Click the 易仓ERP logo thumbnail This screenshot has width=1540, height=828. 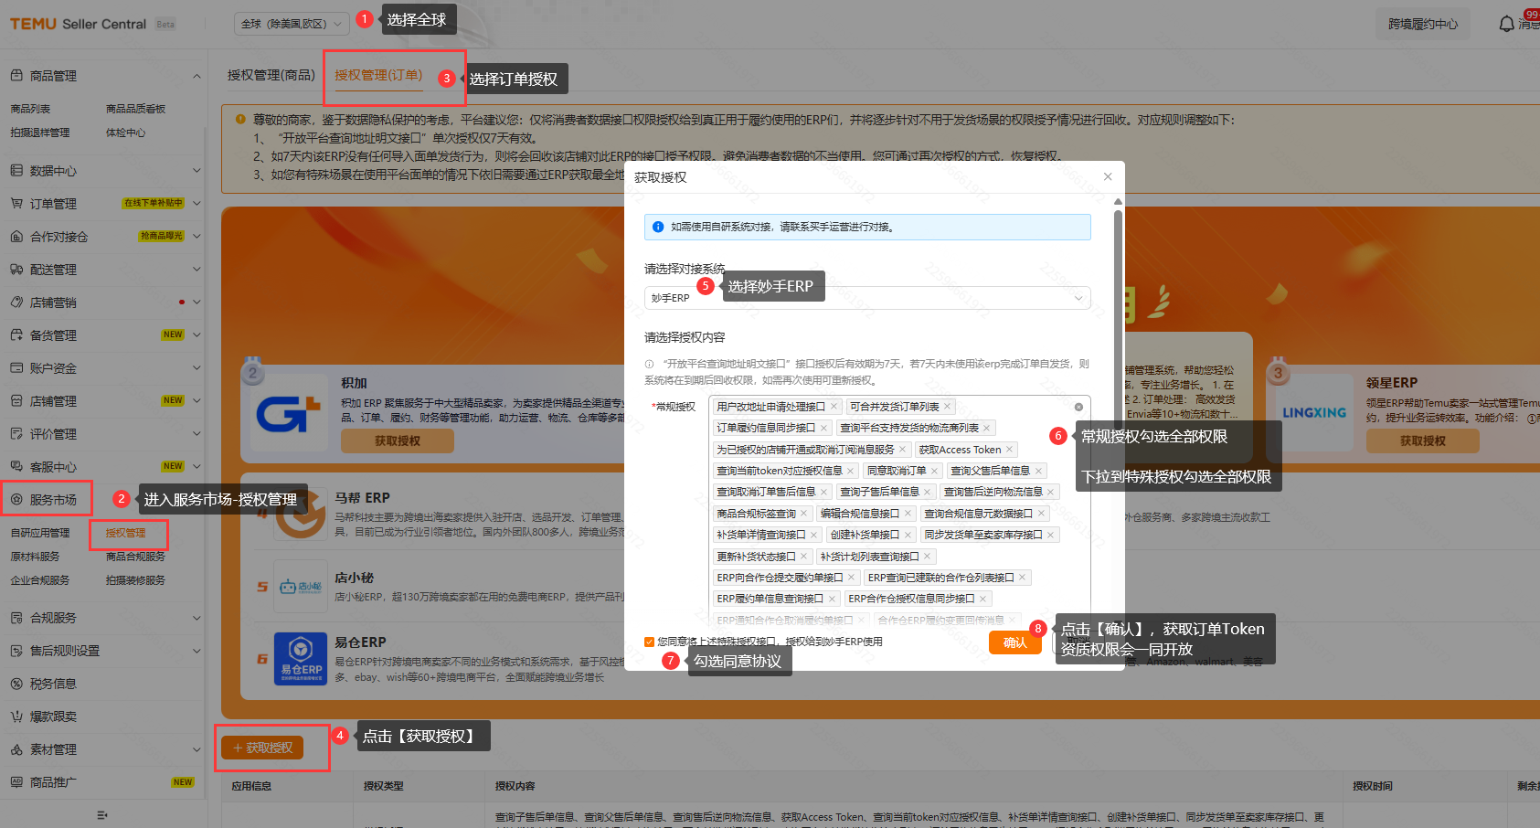tap(301, 659)
